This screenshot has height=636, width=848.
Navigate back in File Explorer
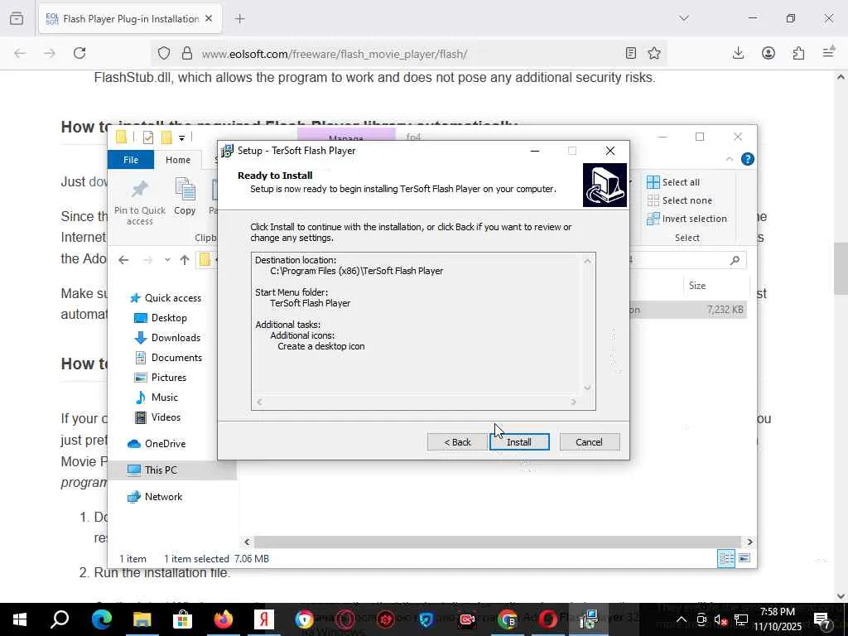click(124, 260)
